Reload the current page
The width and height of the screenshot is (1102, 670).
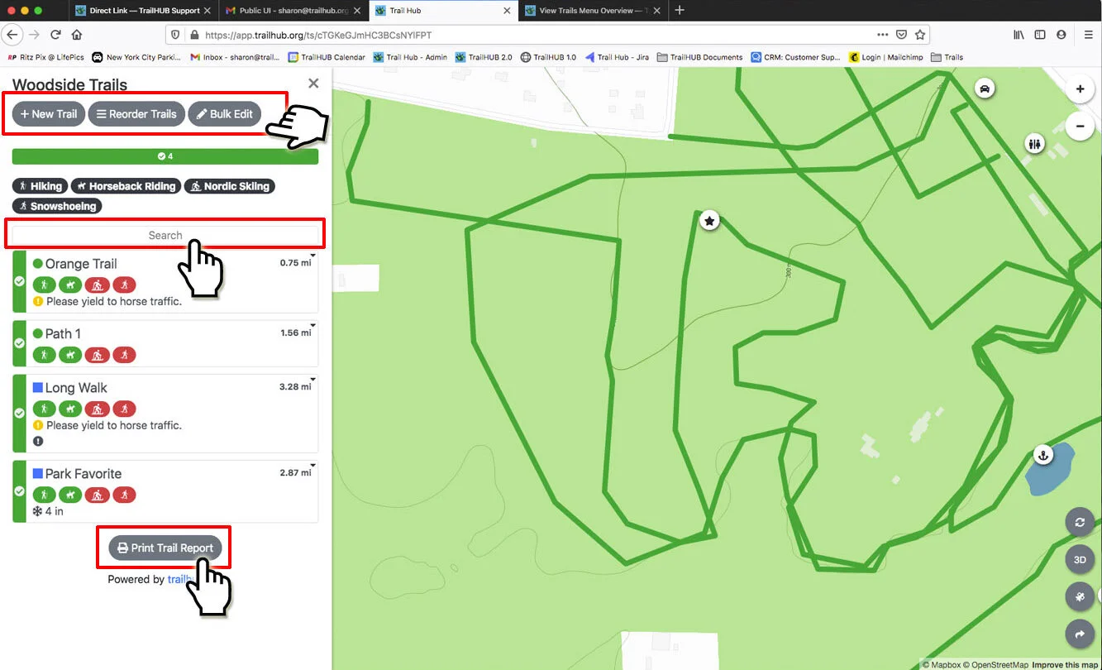coord(55,35)
